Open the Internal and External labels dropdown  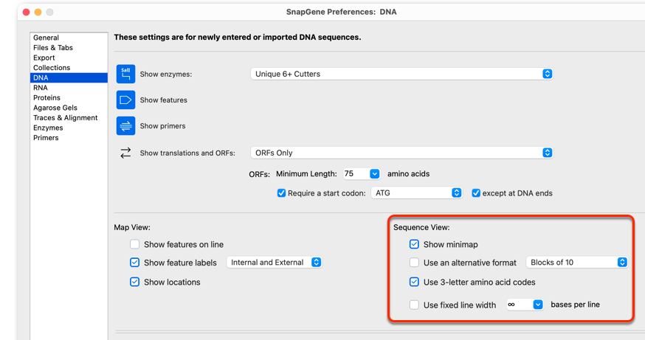click(x=274, y=263)
